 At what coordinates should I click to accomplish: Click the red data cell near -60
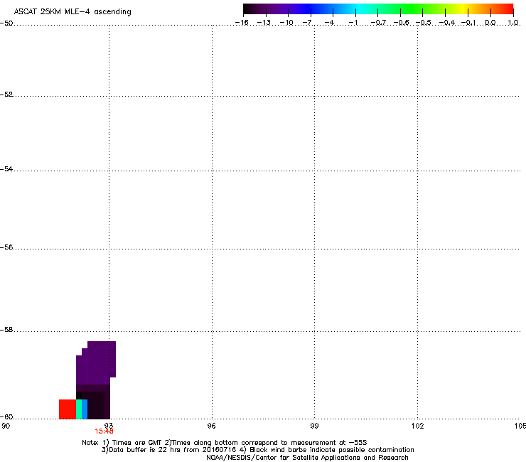click(x=68, y=409)
